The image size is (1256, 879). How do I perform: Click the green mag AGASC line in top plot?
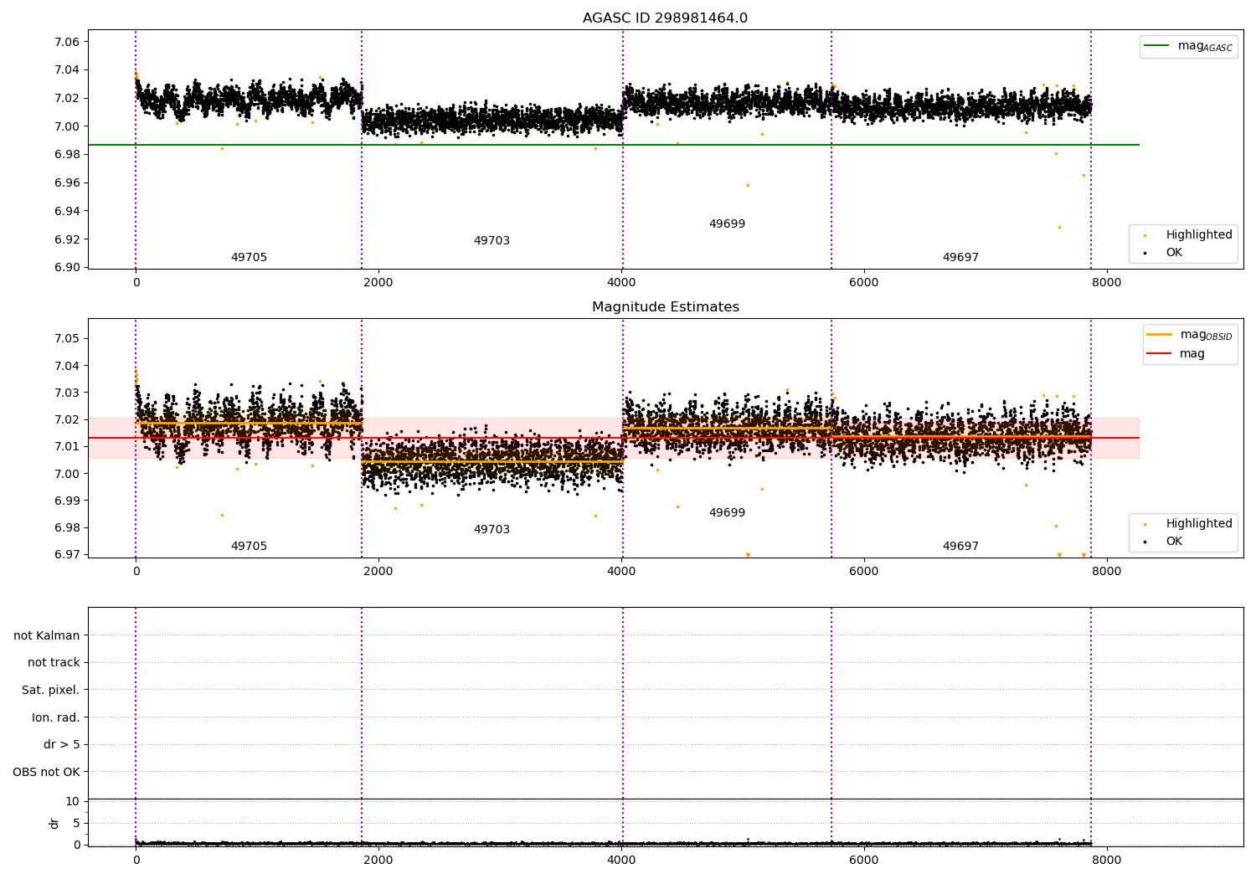click(x=614, y=145)
